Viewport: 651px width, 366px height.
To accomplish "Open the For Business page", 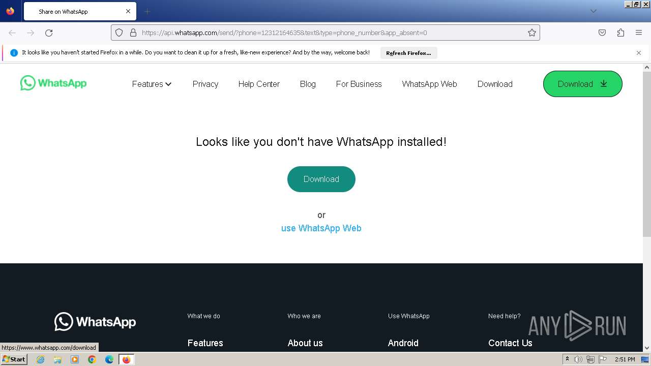I will click(x=359, y=84).
